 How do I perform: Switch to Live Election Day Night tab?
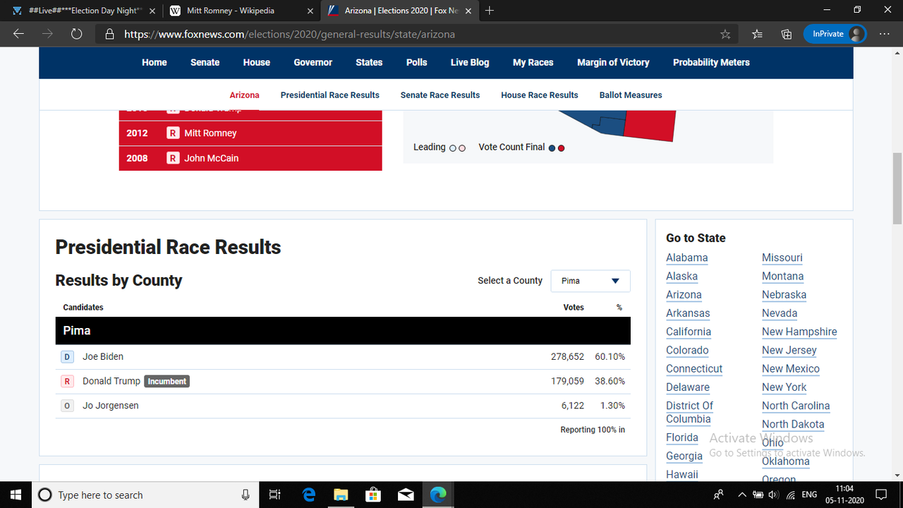point(85,11)
